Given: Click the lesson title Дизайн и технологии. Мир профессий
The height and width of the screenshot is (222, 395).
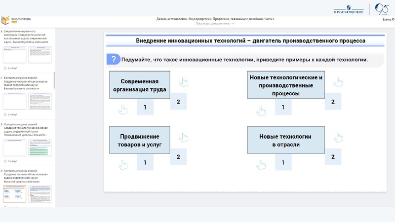Looking at the screenshot, I should coord(215,19).
